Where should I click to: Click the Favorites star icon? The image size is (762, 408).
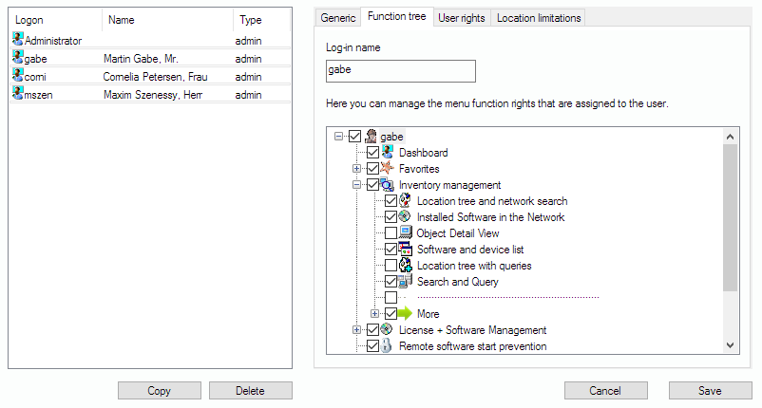(387, 169)
